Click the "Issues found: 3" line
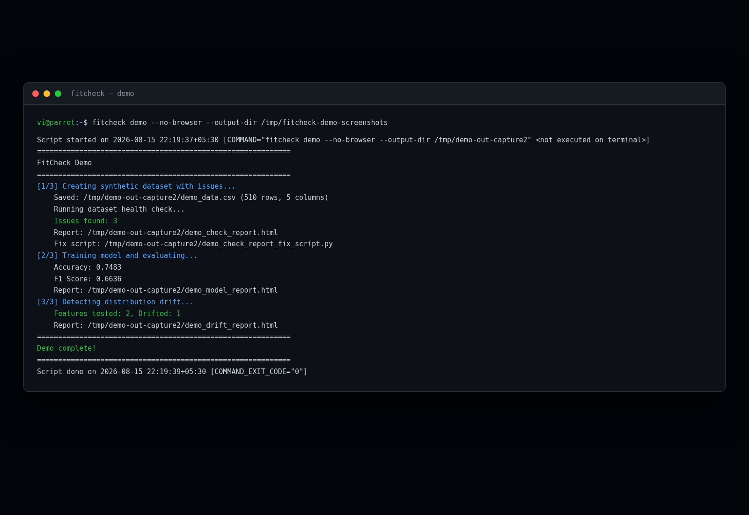749x515 pixels. (86, 221)
